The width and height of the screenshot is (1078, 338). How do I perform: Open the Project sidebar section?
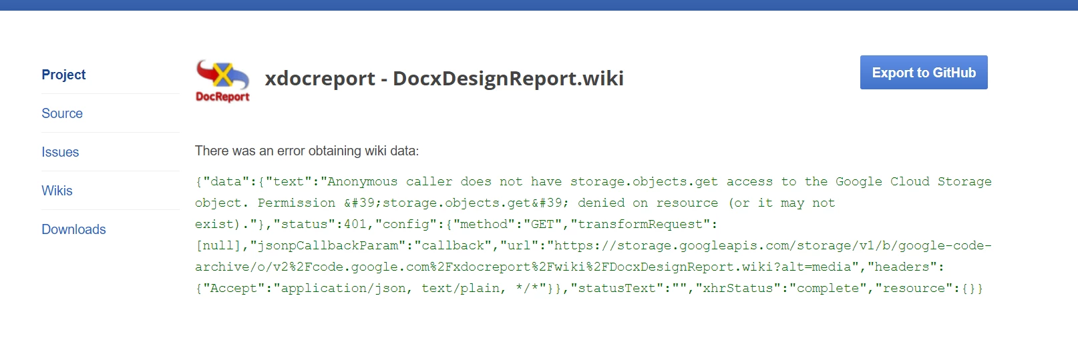point(63,75)
